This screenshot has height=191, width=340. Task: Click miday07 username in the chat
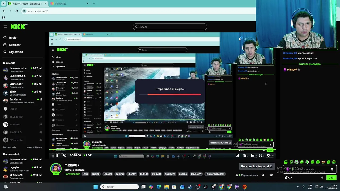tap(292, 70)
